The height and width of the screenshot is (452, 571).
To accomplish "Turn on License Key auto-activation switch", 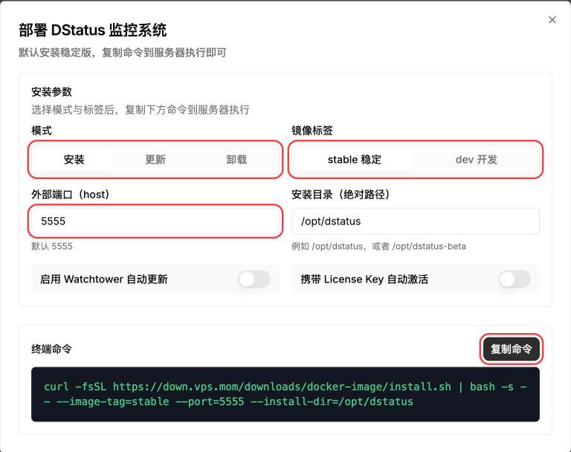I will point(514,280).
